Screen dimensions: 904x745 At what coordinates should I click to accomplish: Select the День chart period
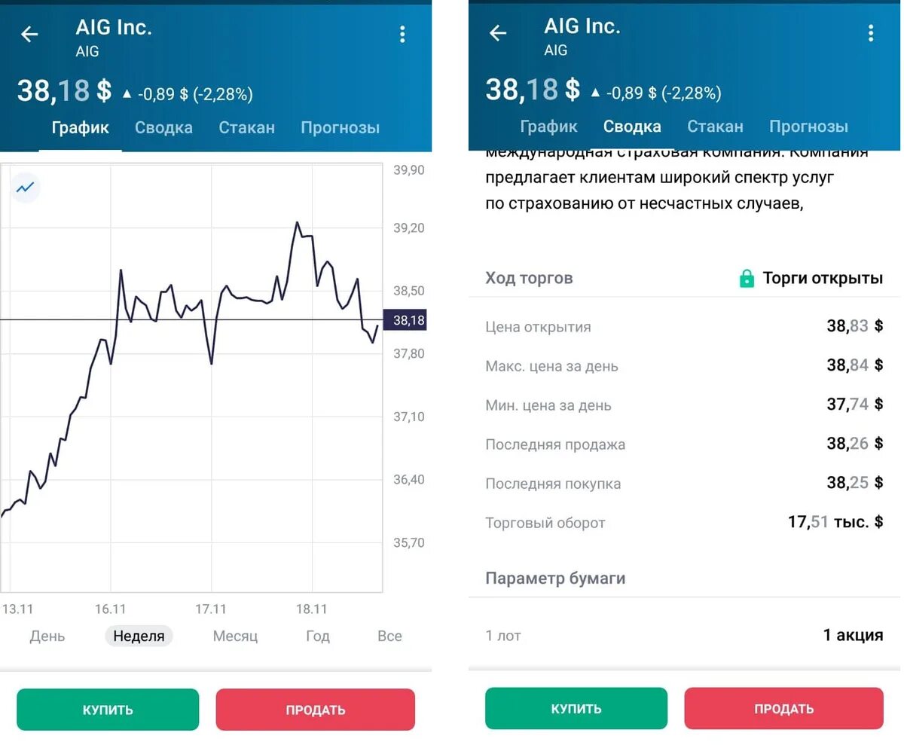click(47, 637)
